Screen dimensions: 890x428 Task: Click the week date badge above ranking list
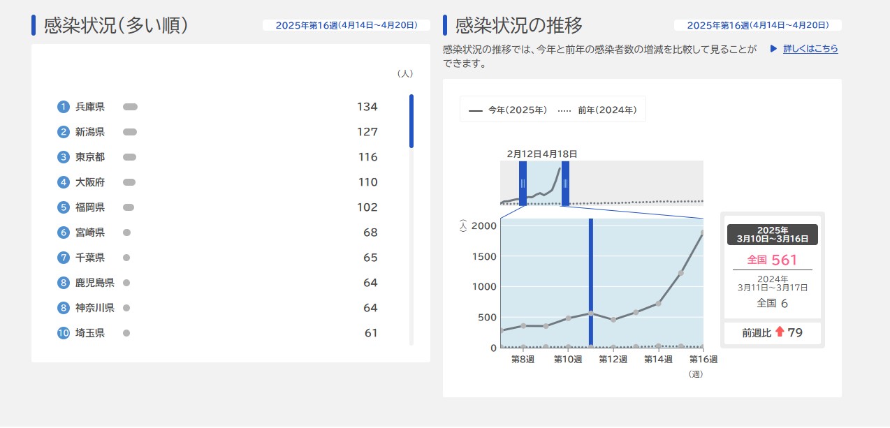(346, 25)
